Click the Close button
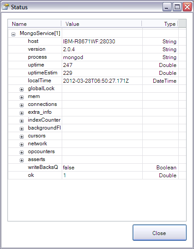 [159, 233]
